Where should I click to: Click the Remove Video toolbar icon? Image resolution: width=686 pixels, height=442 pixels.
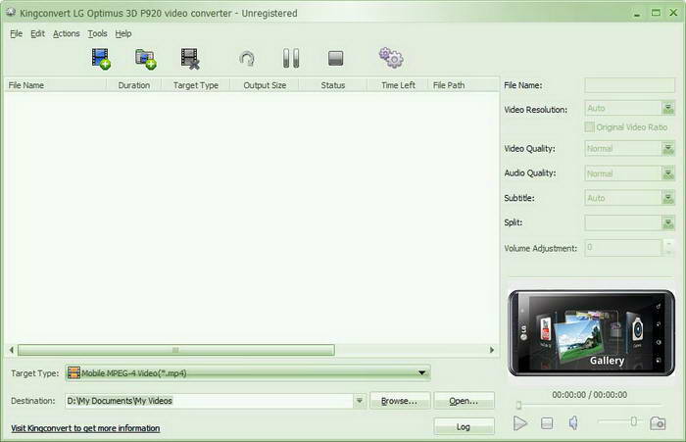[x=190, y=59]
